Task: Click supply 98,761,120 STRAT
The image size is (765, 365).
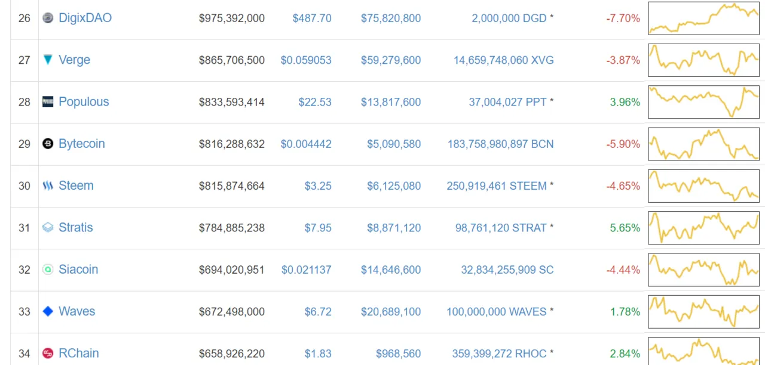Action: coord(501,228)
